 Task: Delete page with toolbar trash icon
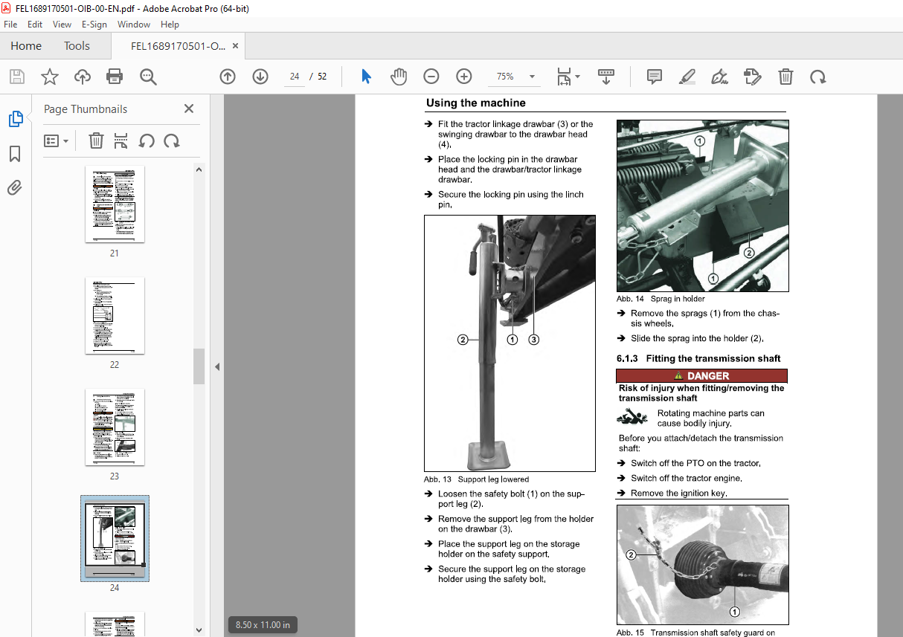pyautogui.click(x=785, y=77)
